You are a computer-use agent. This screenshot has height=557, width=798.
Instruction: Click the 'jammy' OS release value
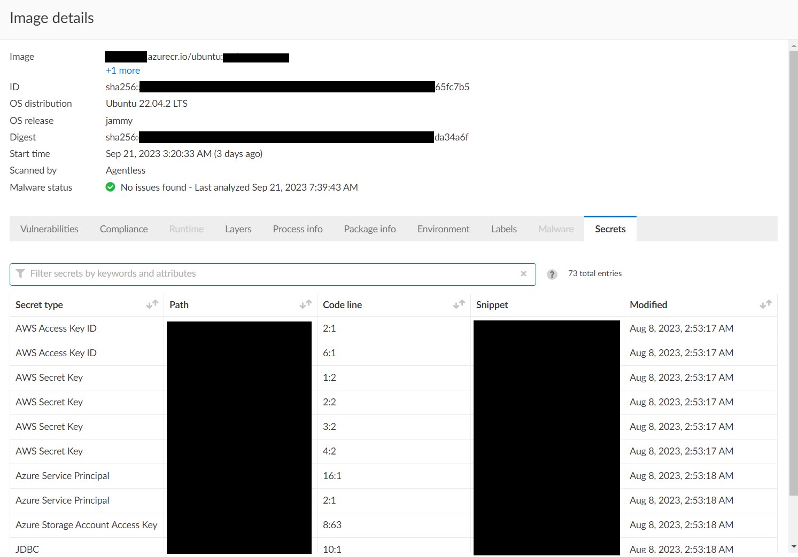tap(119, 121)
